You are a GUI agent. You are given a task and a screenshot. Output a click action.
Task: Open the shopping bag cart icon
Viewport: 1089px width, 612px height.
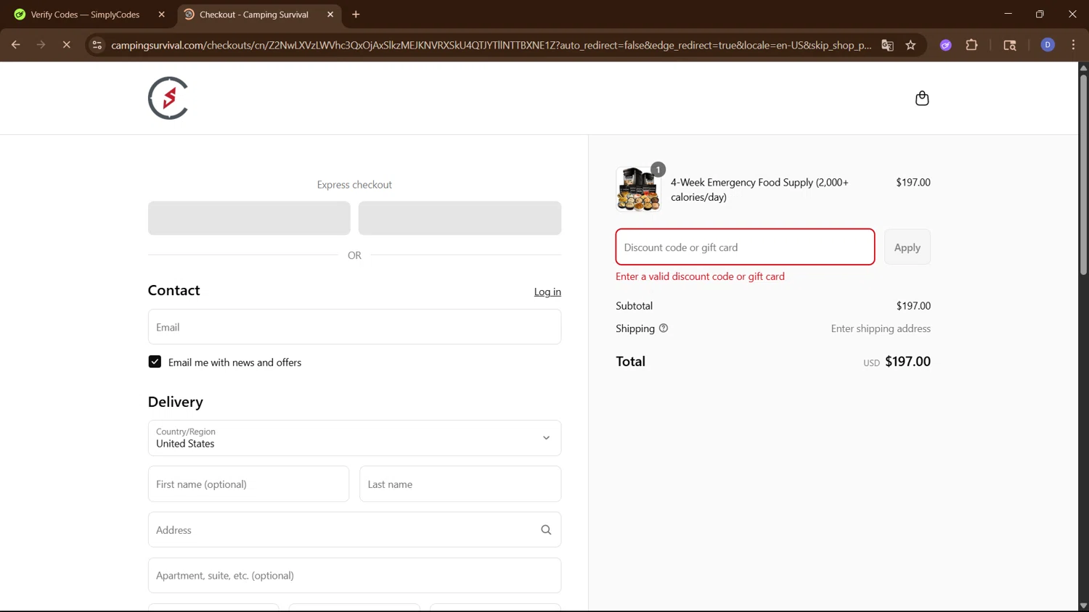pos(921,98)
